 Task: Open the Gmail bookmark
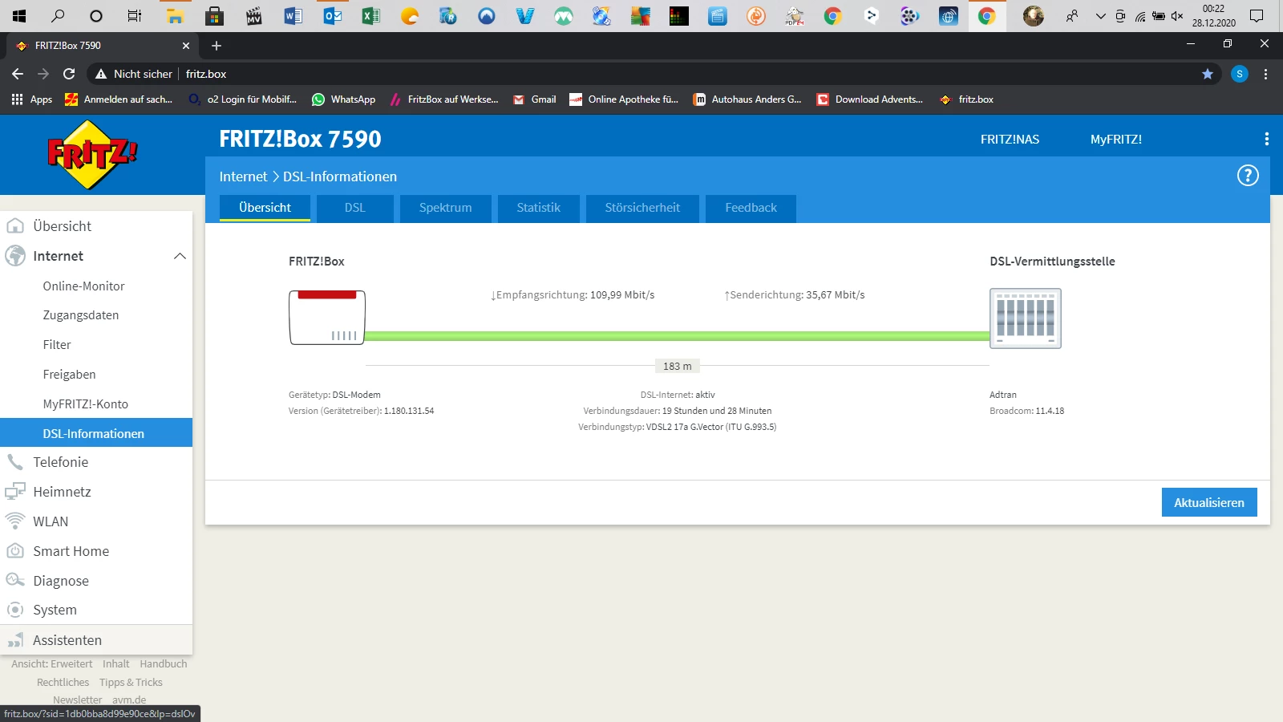click(534, 99)
